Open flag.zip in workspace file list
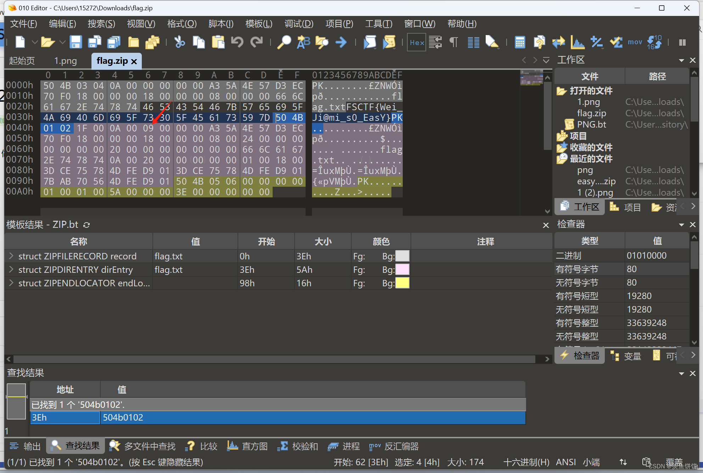703x473 pixels. point(591,113)
